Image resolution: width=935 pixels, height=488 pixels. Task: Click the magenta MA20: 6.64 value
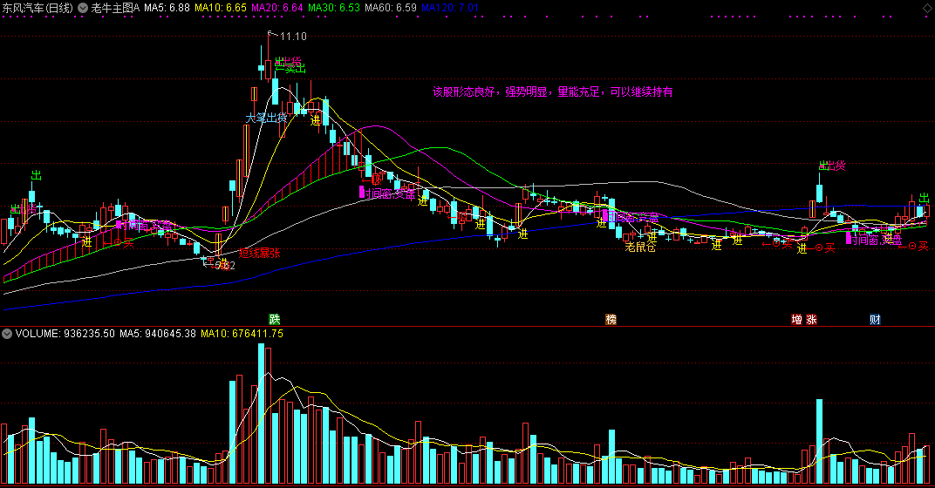click(x=277, y=8)
